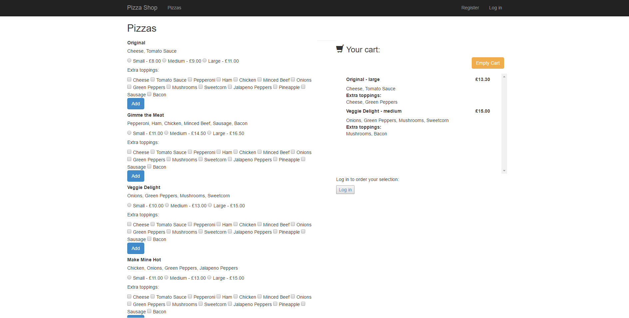Open the Register page
Image resolution: width=629 pixels, height=318 pixels.
tap(470, 8)
